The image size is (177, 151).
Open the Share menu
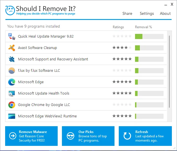(127, 13)
